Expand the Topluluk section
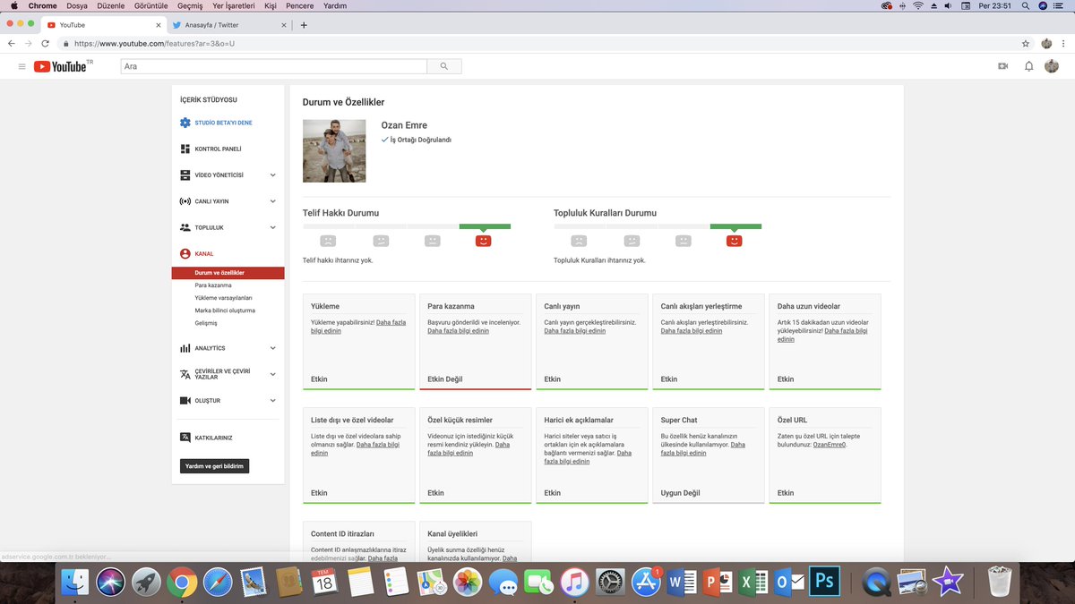Image resolution: width=1075 pixels, height=604 pixels. click(273, 227)
